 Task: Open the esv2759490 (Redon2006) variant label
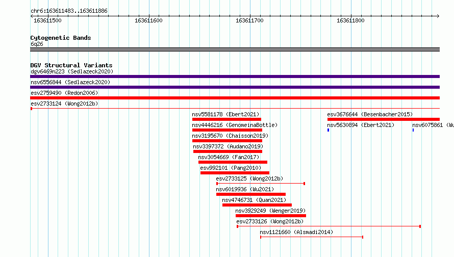(64, 93)
